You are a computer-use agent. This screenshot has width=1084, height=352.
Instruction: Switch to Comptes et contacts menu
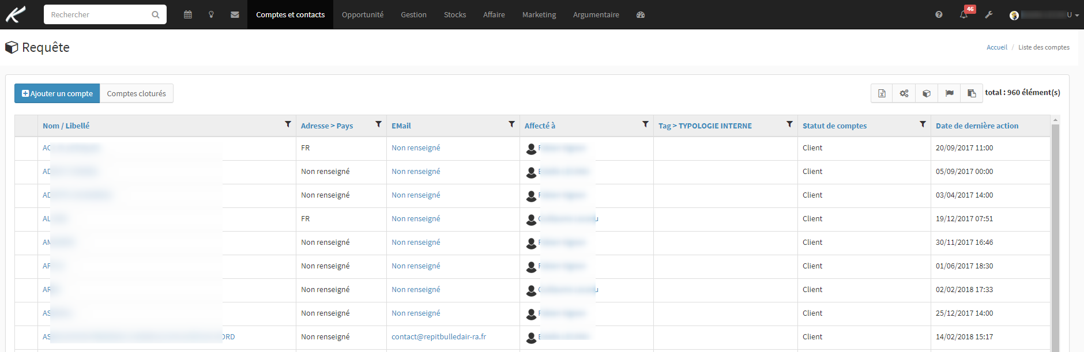tap(290, 15)
